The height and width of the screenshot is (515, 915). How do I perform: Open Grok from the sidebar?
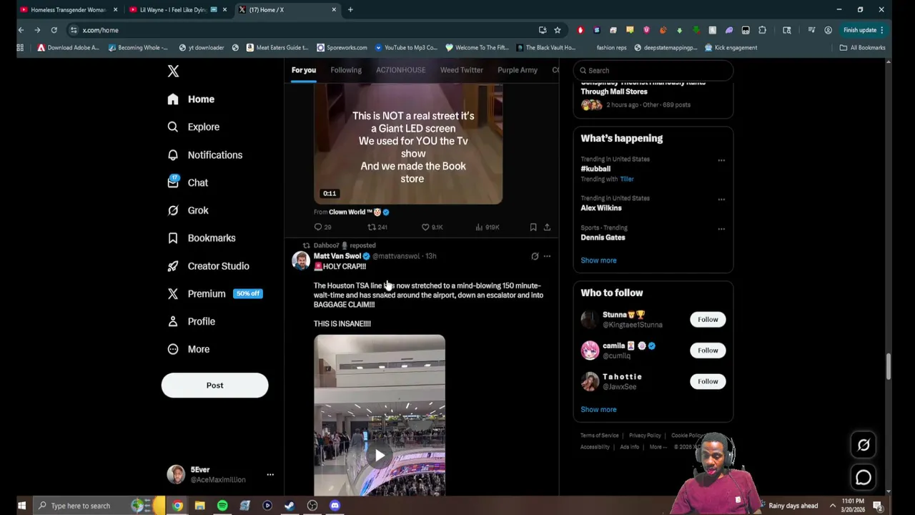click(187, 210)
